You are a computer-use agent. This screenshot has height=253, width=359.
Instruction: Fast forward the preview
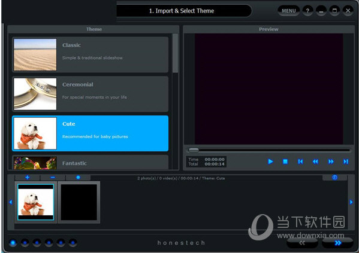(331, 161)
